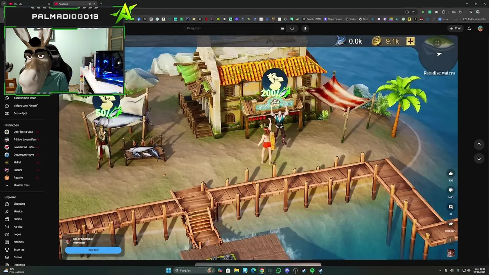Open Painel + LIVAD bookmark
This screenshot has height=275, width=489.
tap(312, 19)
